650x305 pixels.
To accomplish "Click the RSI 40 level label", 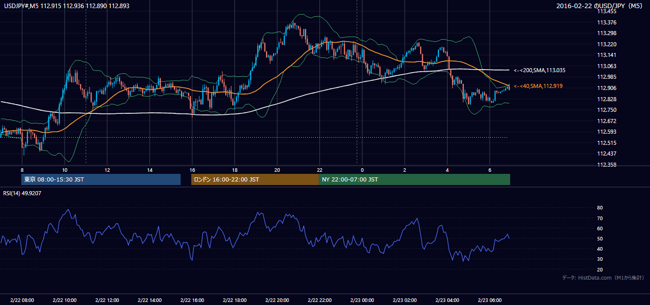I will tap(600, 249).
